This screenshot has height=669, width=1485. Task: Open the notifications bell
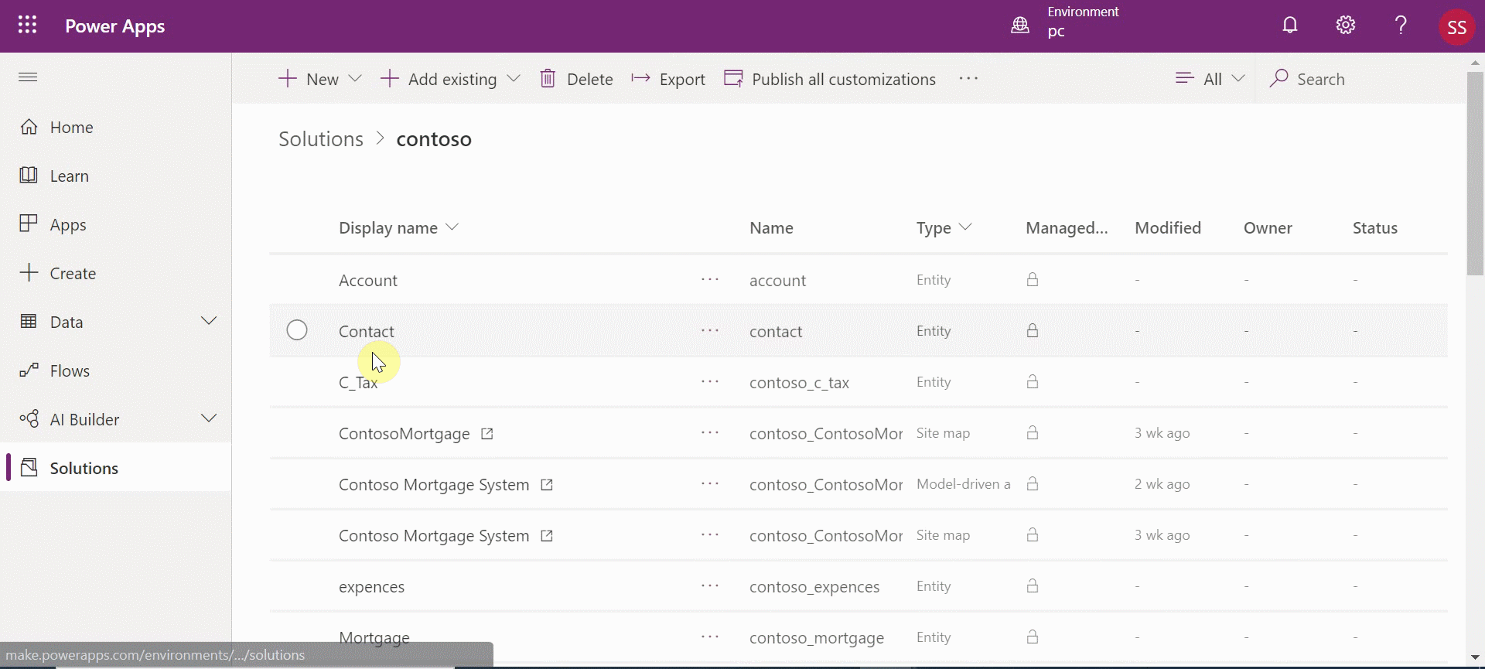pyautogui.click(x=1290, y=26)
